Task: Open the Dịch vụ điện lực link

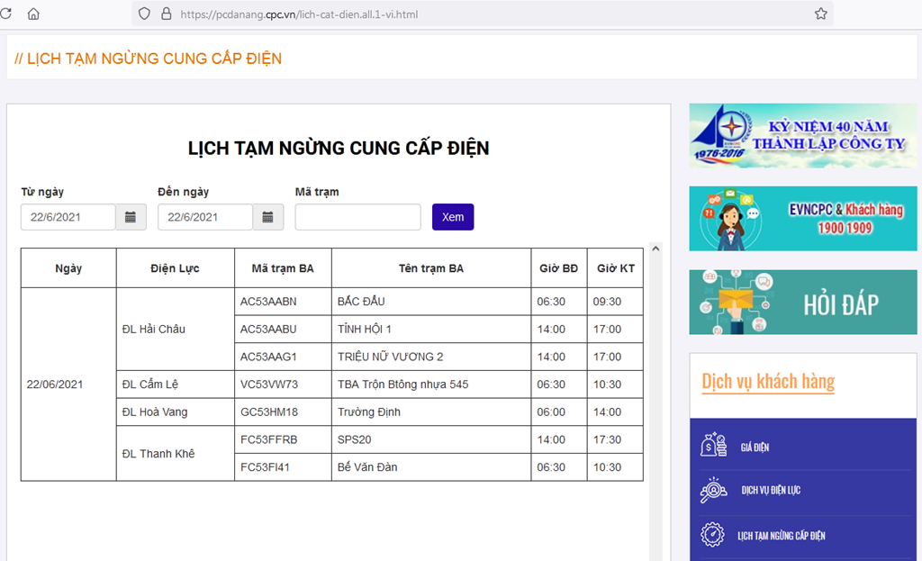Action: coord(771,491)
